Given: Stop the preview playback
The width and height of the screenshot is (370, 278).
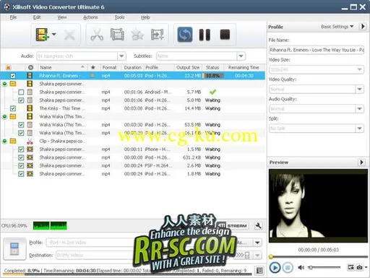Looking at the screenshot, I should click(x=288, y=267).
